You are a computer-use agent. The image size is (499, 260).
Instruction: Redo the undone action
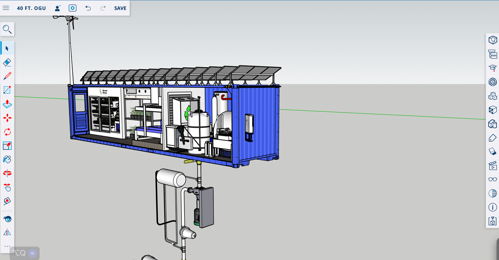click(x=103, y=8)
